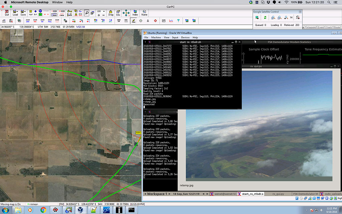The image size is (342, 214).
Task: Click the Zoom 100 button
Action: (35, 21)
